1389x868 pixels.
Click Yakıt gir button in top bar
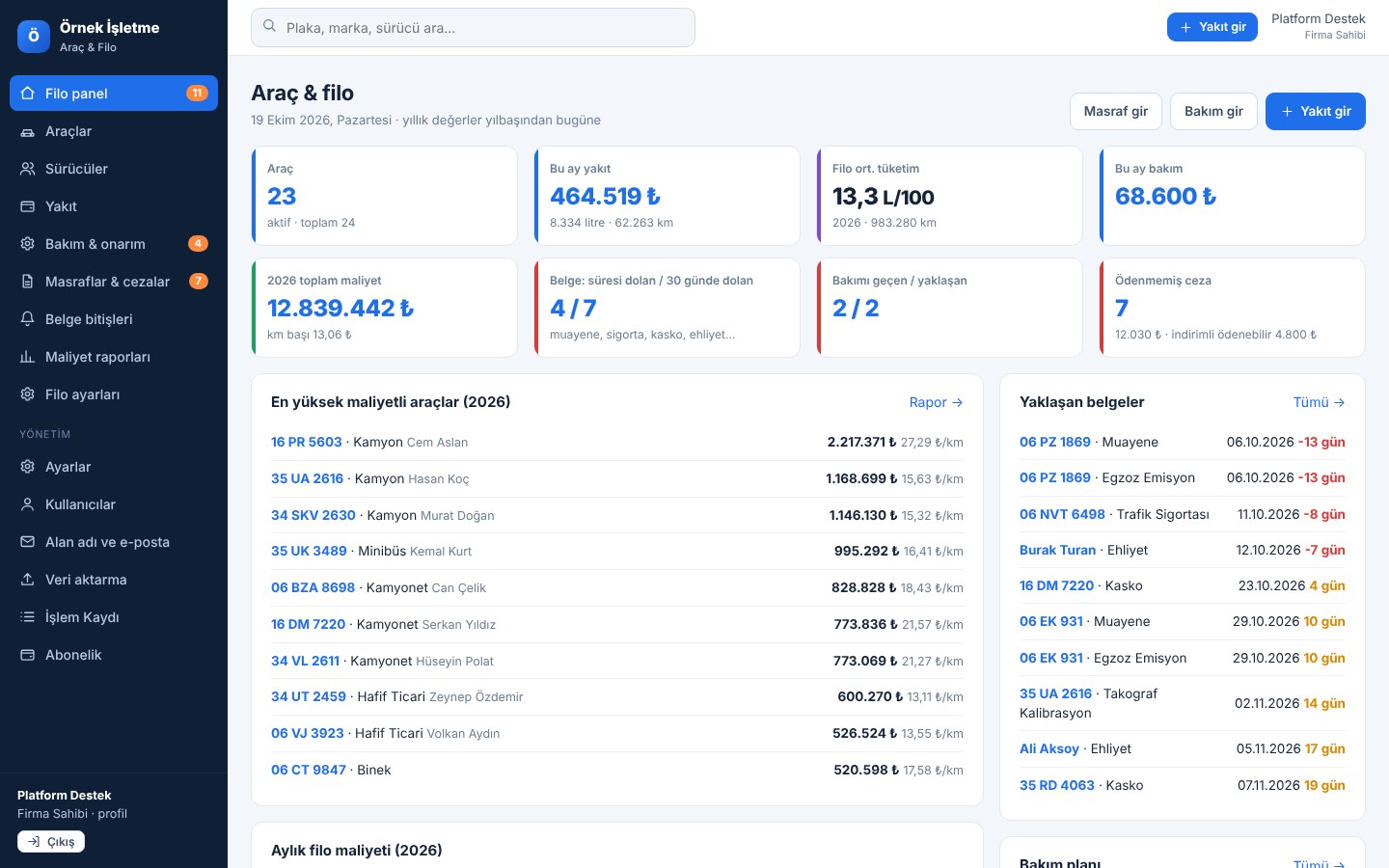(1212, 27)
